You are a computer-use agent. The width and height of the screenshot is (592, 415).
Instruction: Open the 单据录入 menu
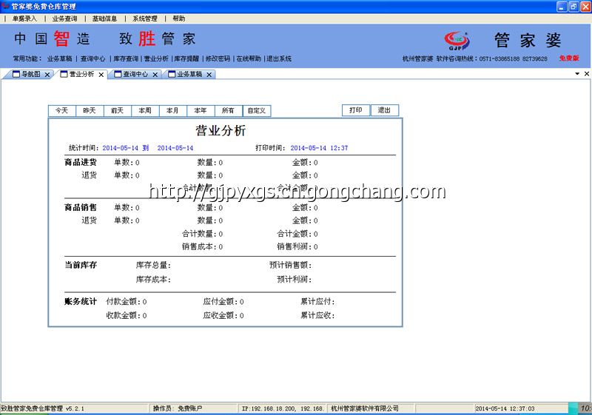point(24,18)
